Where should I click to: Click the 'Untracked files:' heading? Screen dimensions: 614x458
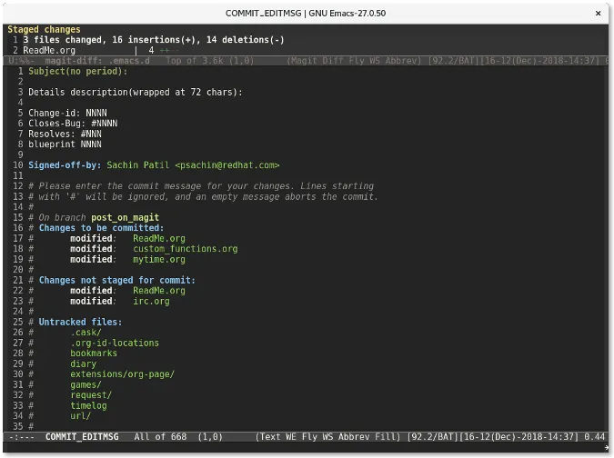pyautogui.click(x=80, y=323)
